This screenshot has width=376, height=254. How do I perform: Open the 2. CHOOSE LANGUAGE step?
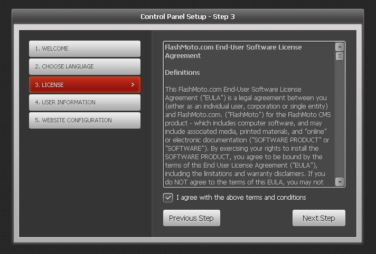click(x=84, y=66)
